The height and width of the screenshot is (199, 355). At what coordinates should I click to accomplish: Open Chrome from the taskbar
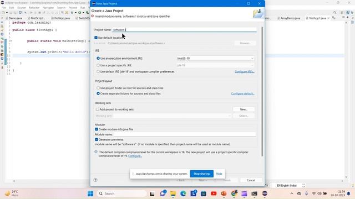[x=234, y=193]
